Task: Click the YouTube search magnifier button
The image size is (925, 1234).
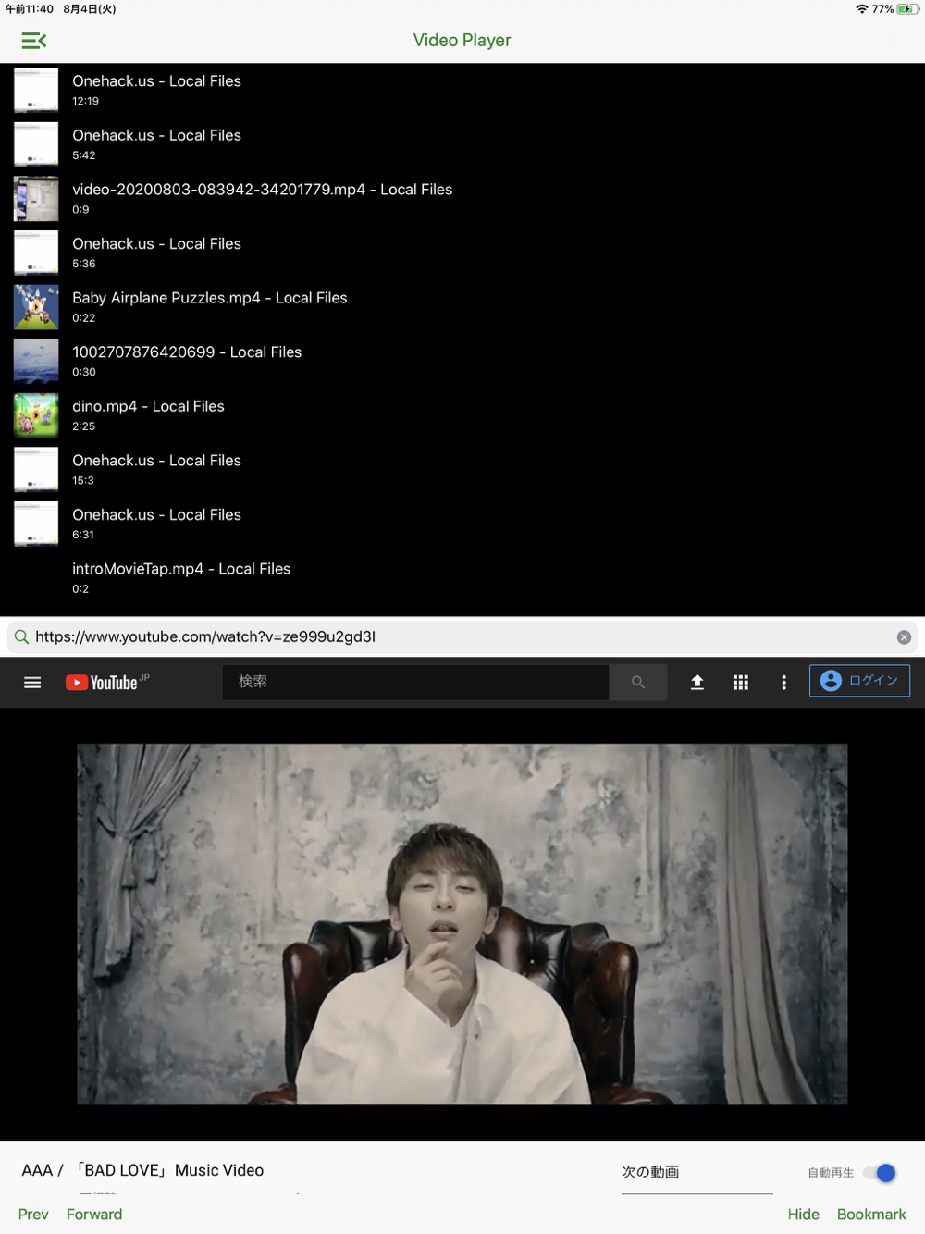Action: [638, 683]
